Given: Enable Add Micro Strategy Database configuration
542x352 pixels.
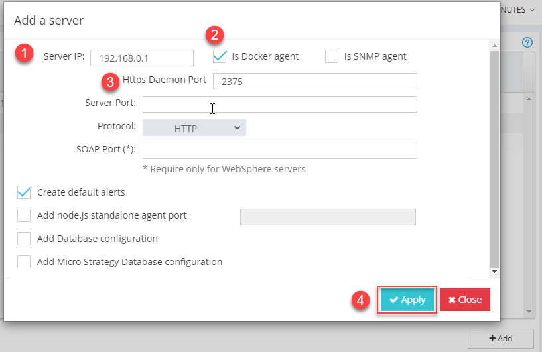Looking at the screenshot, I should point(25,262).
